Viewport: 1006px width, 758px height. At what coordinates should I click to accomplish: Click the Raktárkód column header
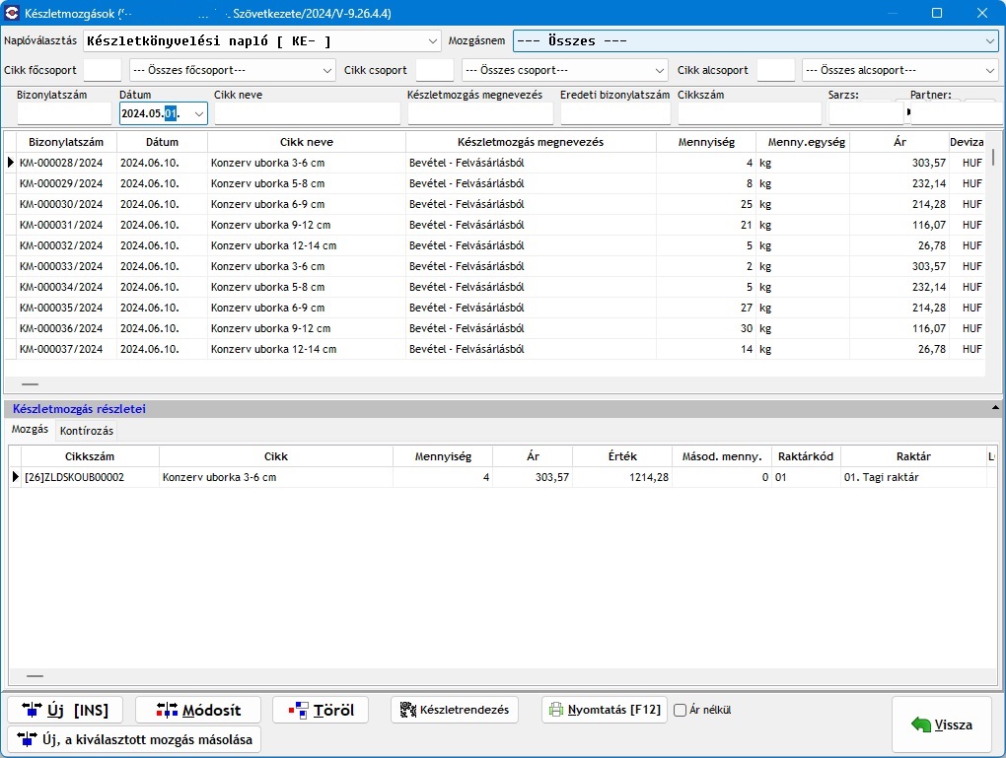805,456
